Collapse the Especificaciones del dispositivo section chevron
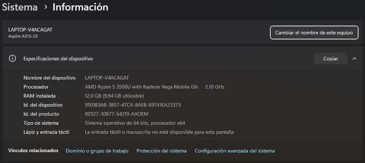This screenshot has height=163, width=365. tap(355, 59)
